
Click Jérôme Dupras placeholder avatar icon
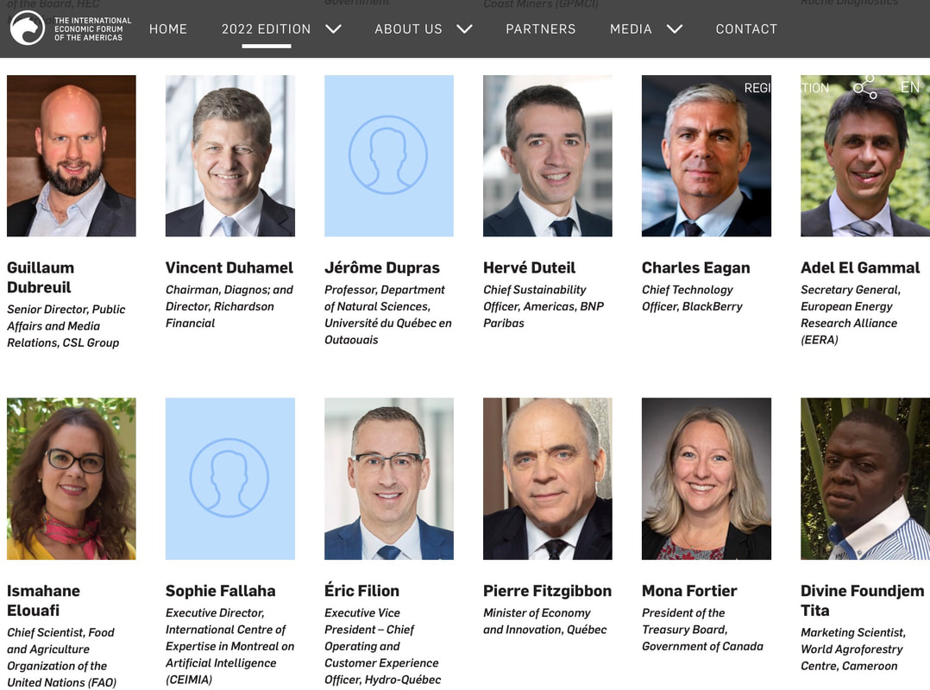[388, 155]
